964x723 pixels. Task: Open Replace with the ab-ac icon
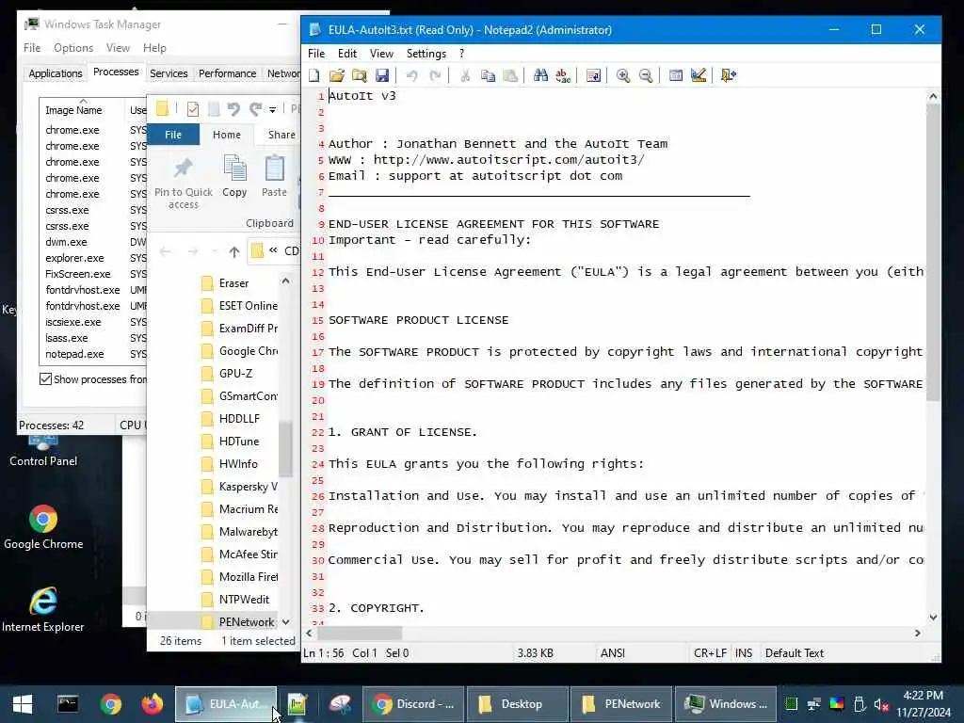tap(563, 75)
